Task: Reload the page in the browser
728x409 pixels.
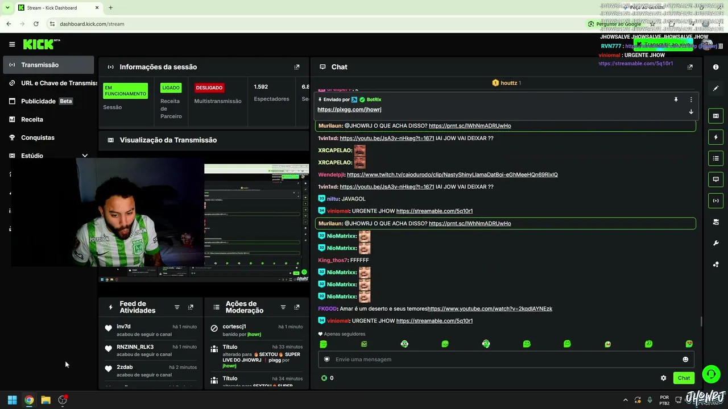Action: [x=36, y=24]
